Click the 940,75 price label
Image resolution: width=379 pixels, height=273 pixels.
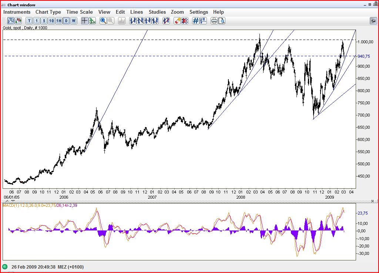pos(364,56)
